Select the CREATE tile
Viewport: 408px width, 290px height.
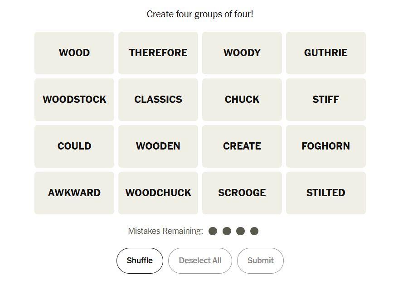tap(242, 146)
